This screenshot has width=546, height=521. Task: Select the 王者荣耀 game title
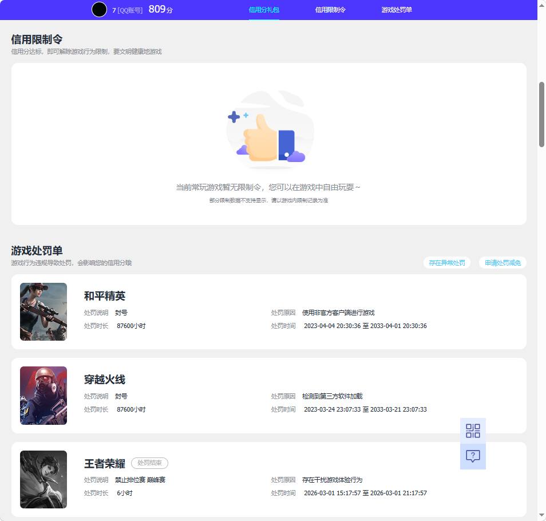[105, 464]
